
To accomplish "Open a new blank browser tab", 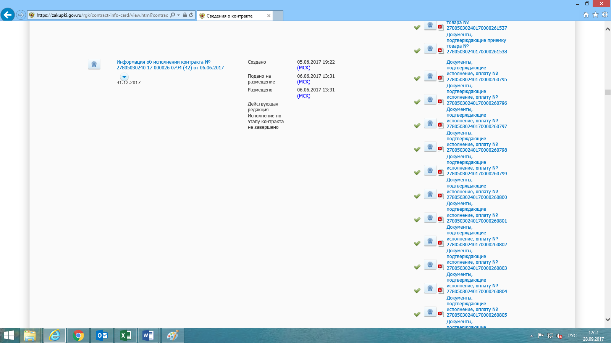I will coord(278,16).
